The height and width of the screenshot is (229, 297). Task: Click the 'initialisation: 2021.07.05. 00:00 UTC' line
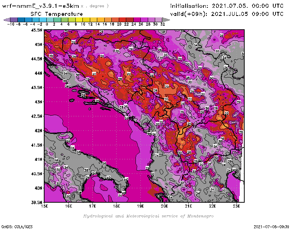[227, 6]
